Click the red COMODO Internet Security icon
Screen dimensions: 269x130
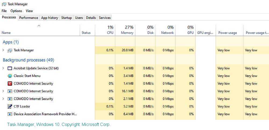(10, 84)
